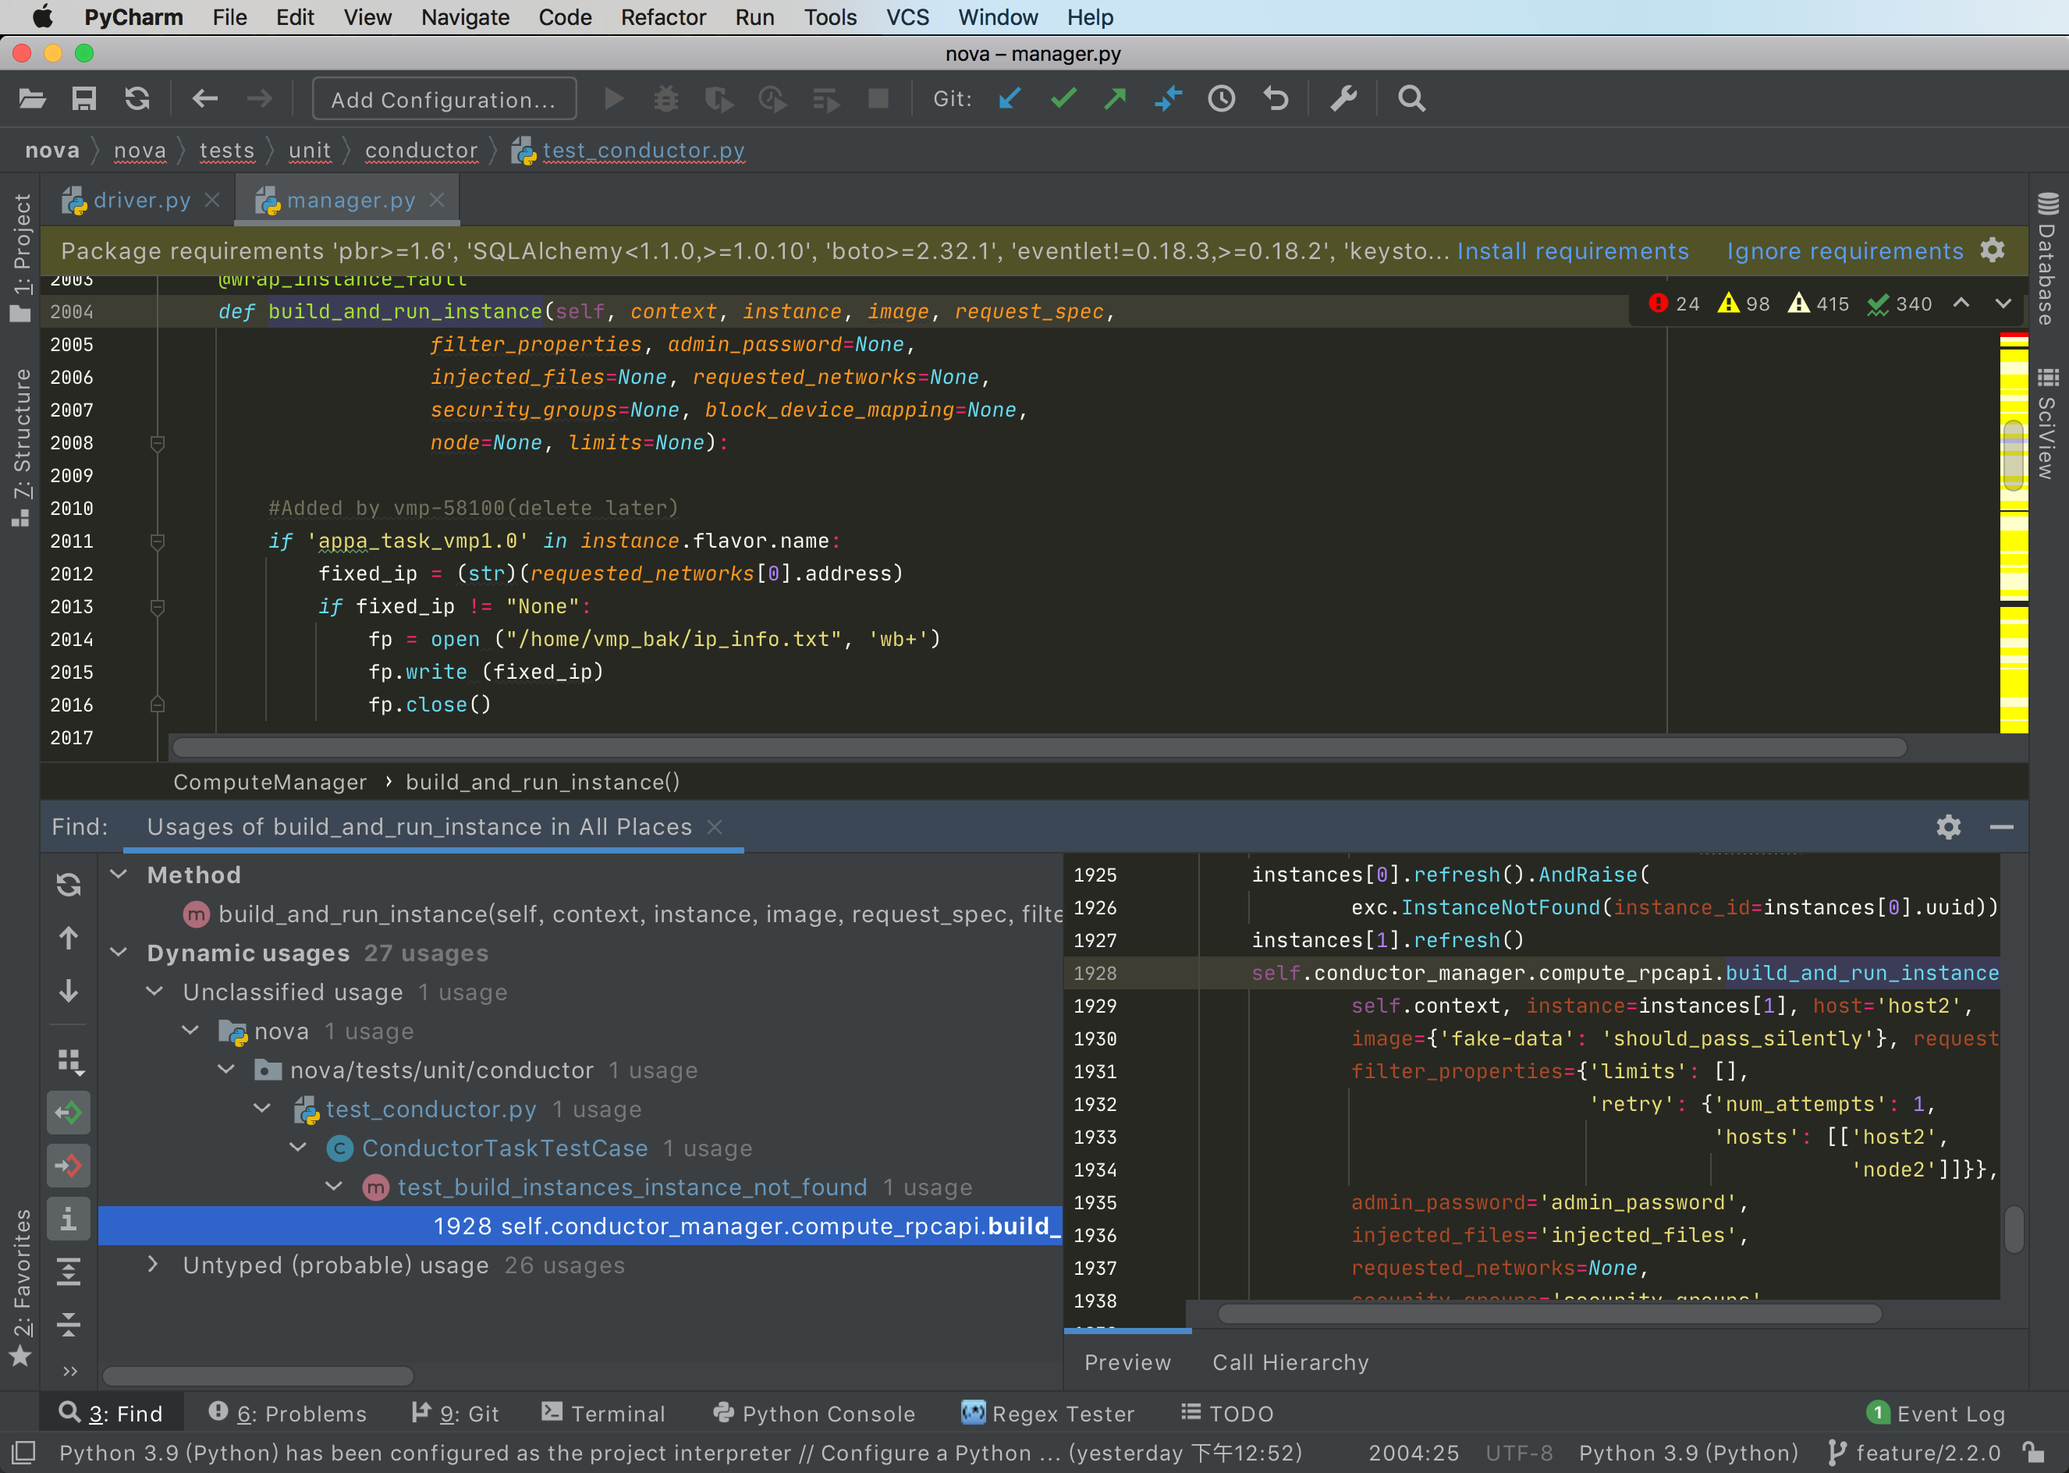Click the Rerun icon in Find panel

pos(69,884)
